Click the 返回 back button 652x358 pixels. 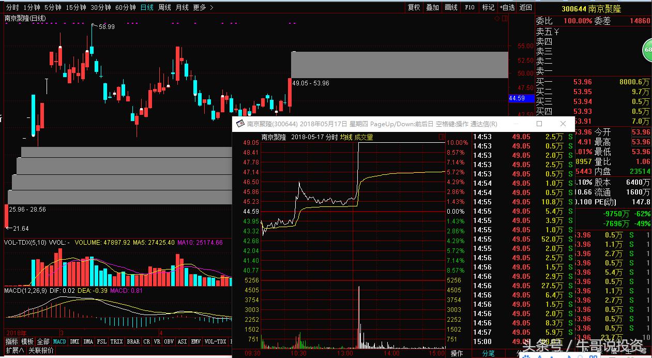click(525, 7)
